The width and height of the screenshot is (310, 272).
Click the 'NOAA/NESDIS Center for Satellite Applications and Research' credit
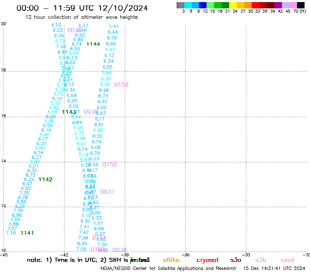[x=168, y=268]
